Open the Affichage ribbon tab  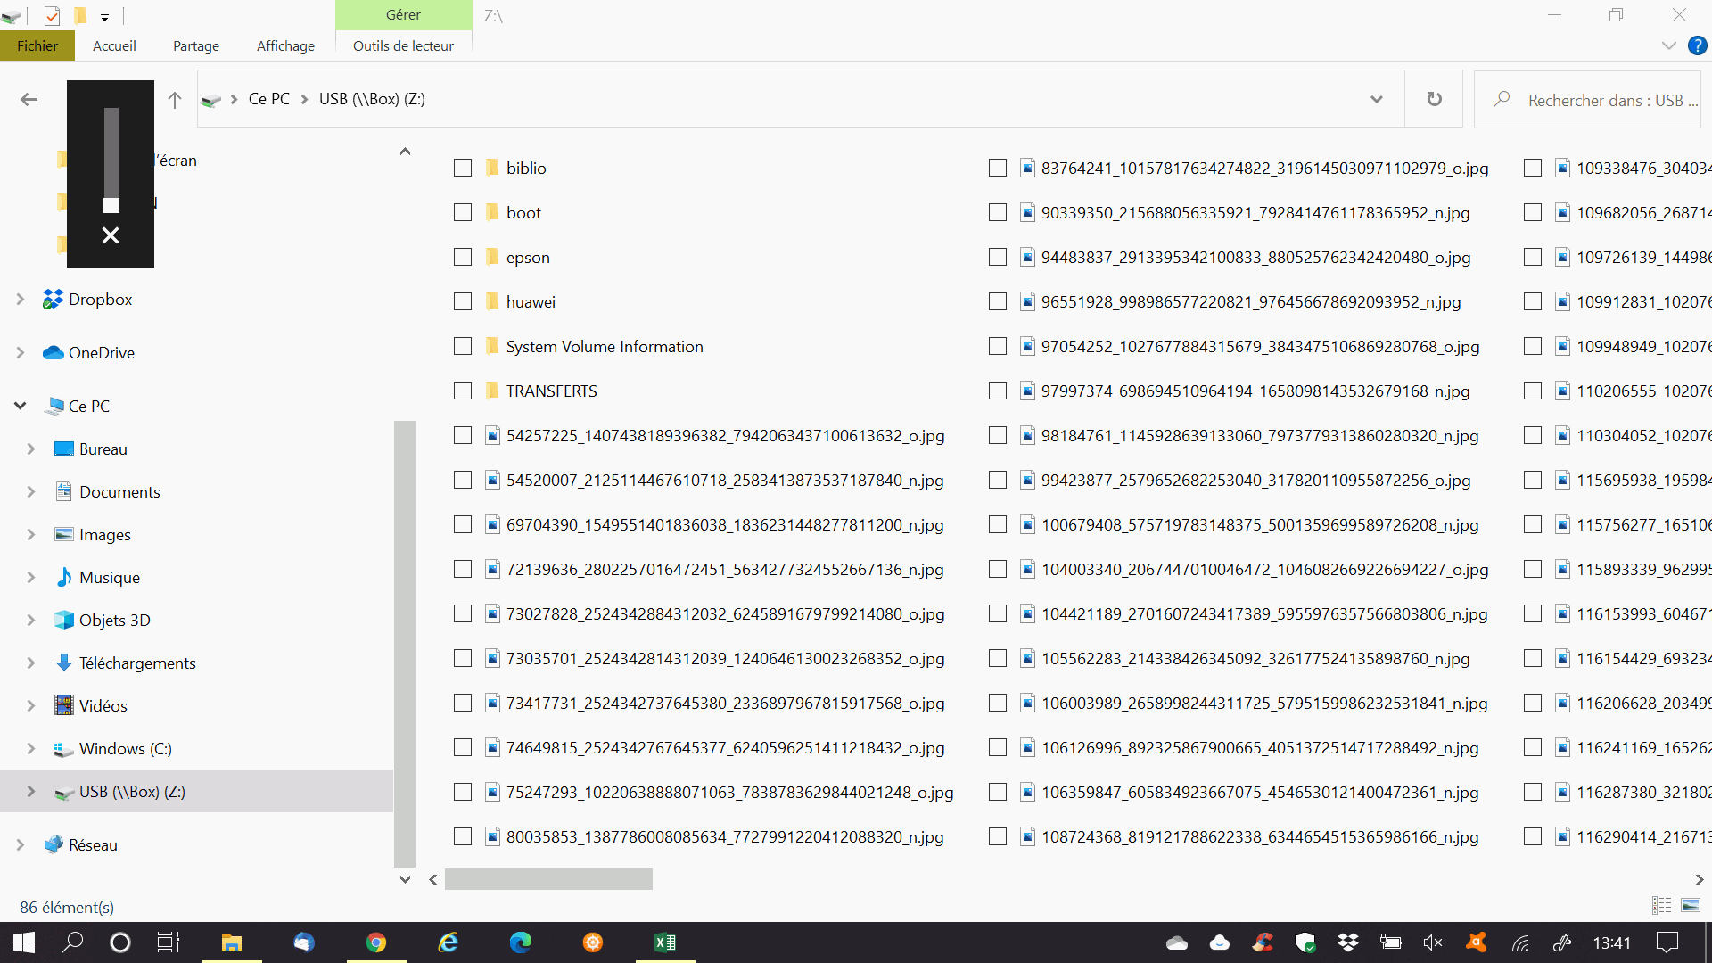point(285,46)
